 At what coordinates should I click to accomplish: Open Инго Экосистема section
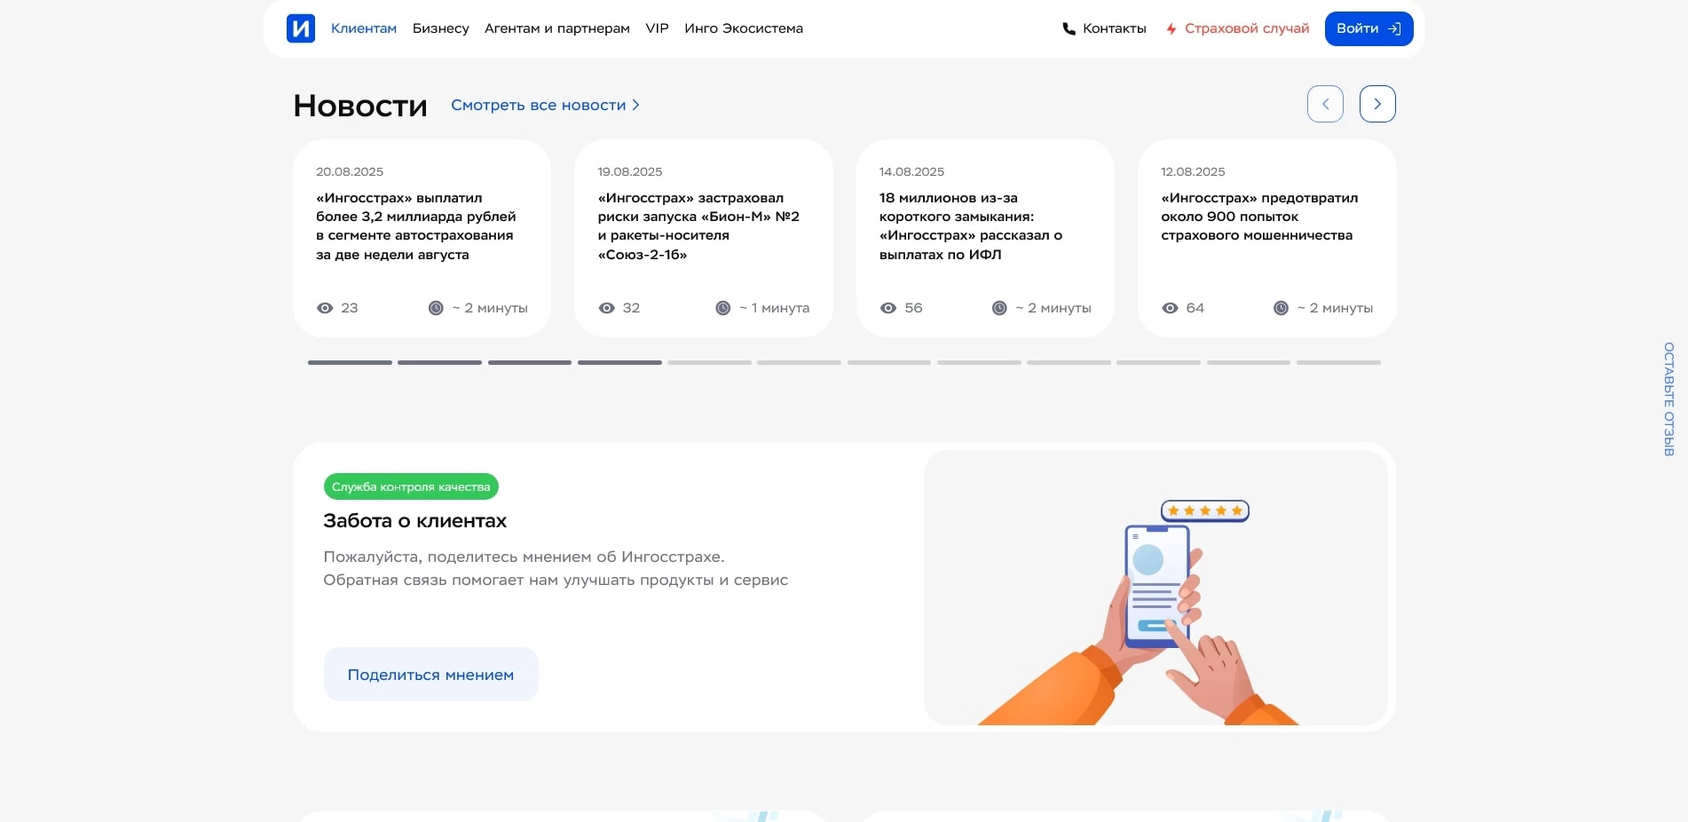pos(743,28)
